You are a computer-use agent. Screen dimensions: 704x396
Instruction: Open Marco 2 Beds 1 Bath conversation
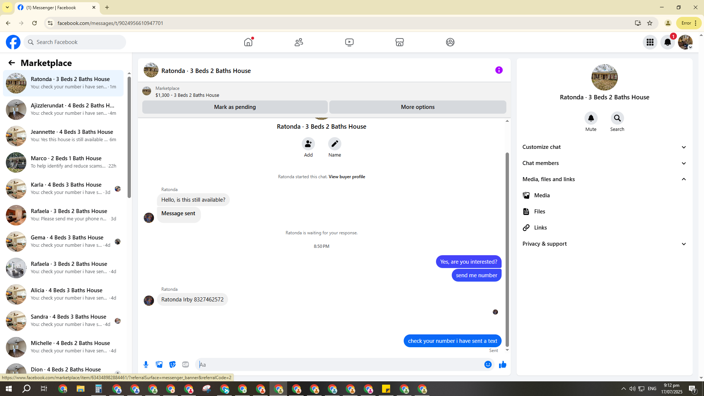click(63, 162)
